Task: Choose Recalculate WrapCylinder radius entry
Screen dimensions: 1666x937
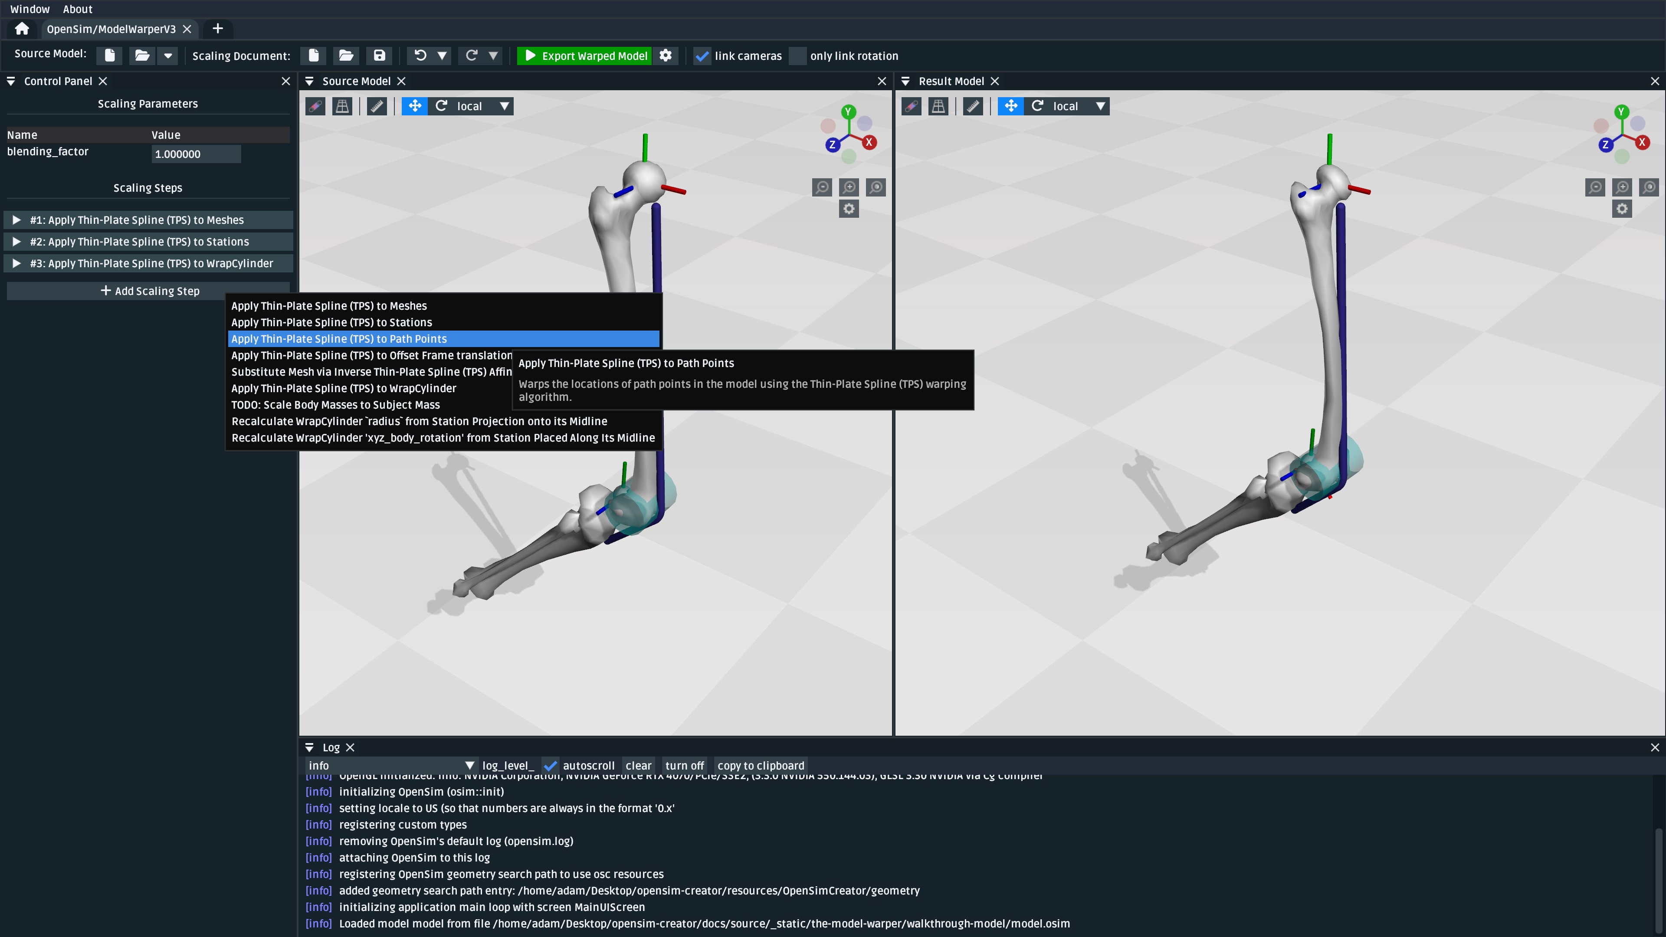Action: (444, 421)
